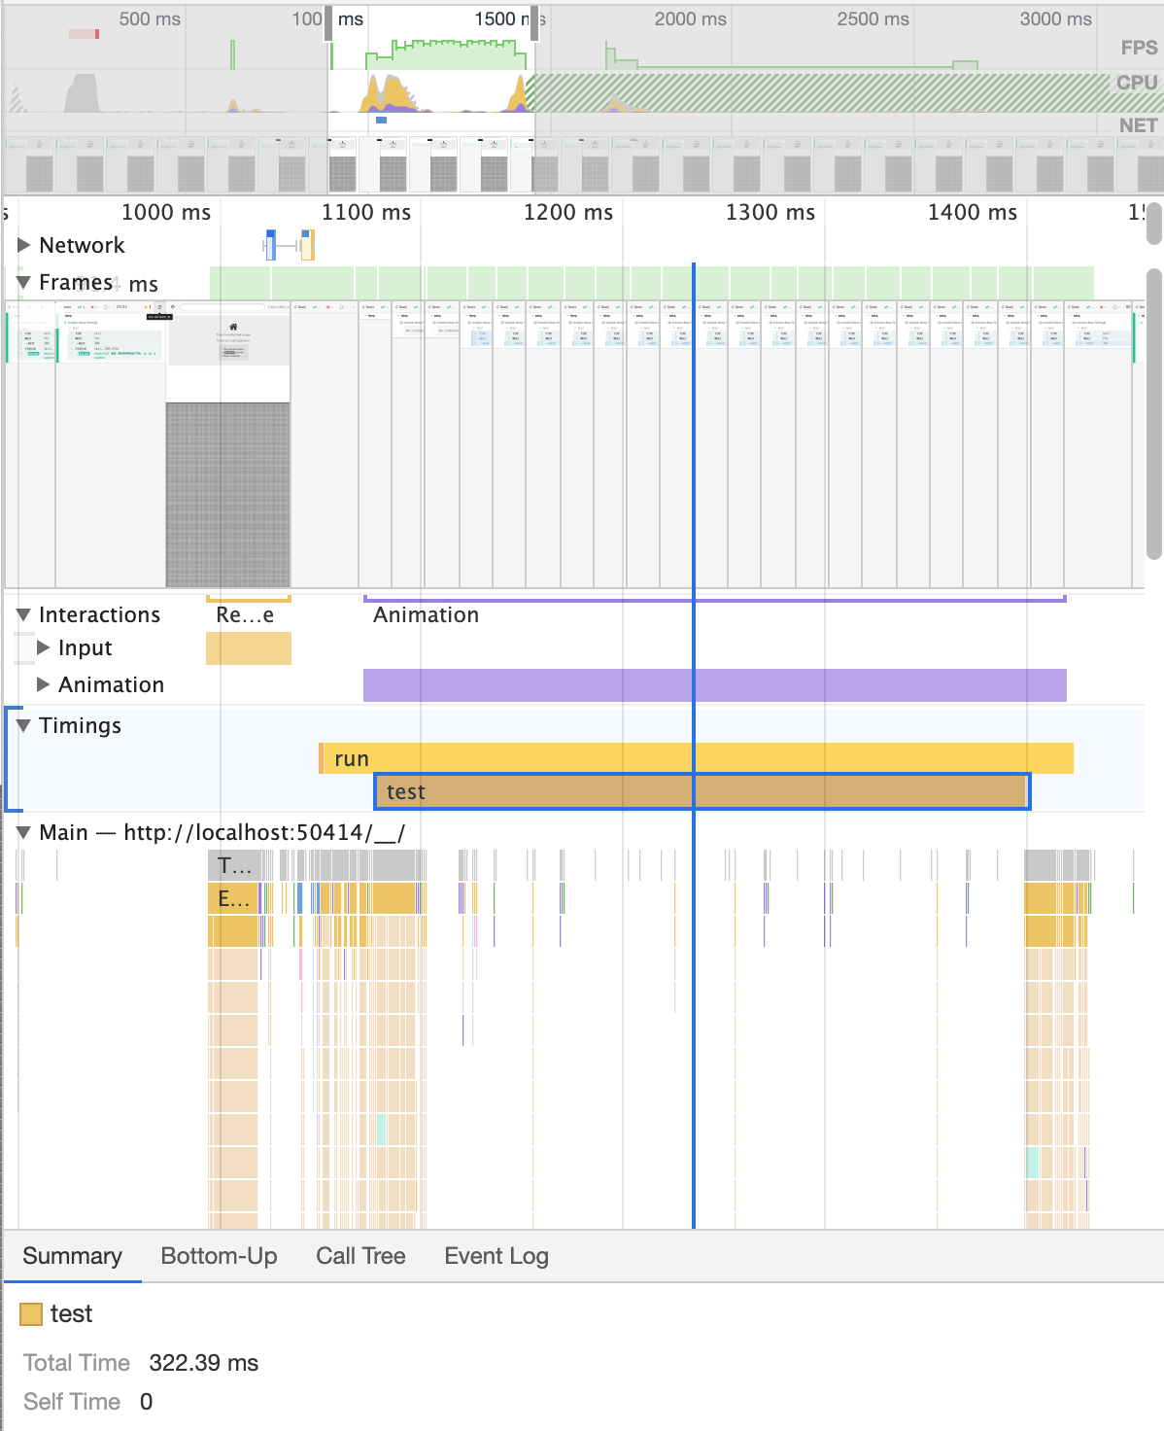Image resolution: width=1164 pixels, height=1431 pixels.
Task: Select the 'test' timing bar
Action: coord(702,791)
